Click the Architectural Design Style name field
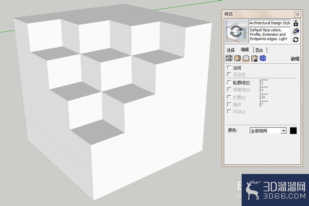 [269, 23]
